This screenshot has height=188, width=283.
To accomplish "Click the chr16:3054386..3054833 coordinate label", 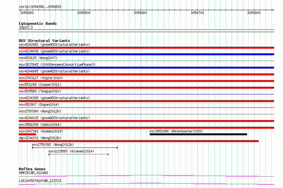I will point(40,7).
